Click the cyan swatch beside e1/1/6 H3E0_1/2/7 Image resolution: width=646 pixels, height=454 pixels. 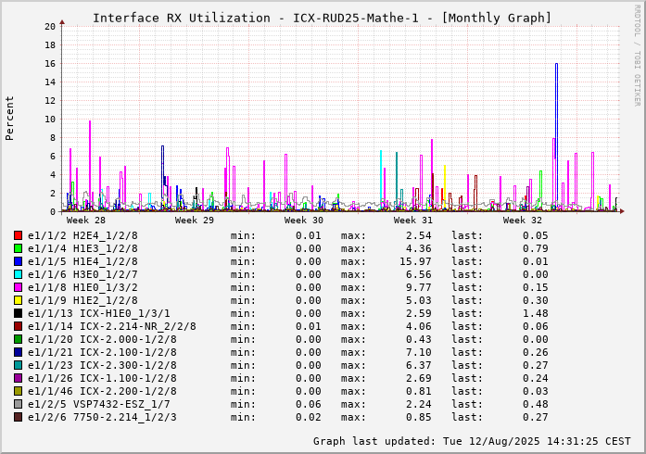[19, 274]
